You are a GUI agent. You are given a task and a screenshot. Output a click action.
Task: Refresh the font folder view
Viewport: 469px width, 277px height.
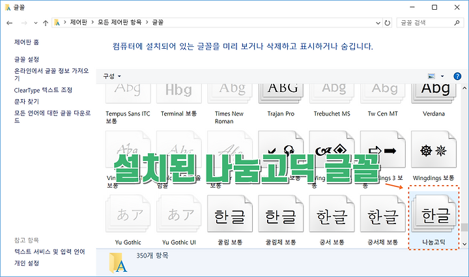tap(388, 23)
